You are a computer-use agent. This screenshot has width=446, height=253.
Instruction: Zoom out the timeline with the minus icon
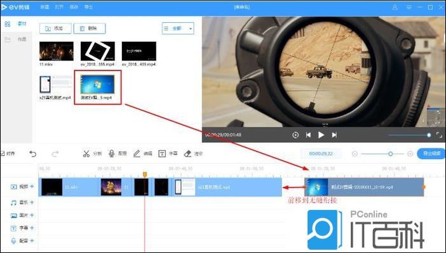(x=355, y=154)
